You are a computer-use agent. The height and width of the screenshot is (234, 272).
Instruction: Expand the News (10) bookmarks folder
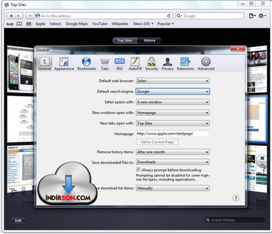143,24
